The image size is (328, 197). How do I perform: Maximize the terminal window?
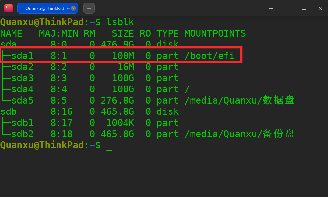304,8
